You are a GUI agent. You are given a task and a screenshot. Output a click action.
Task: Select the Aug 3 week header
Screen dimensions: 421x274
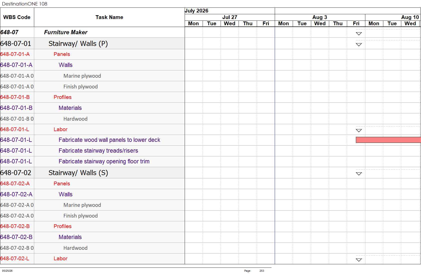[320, 17]
